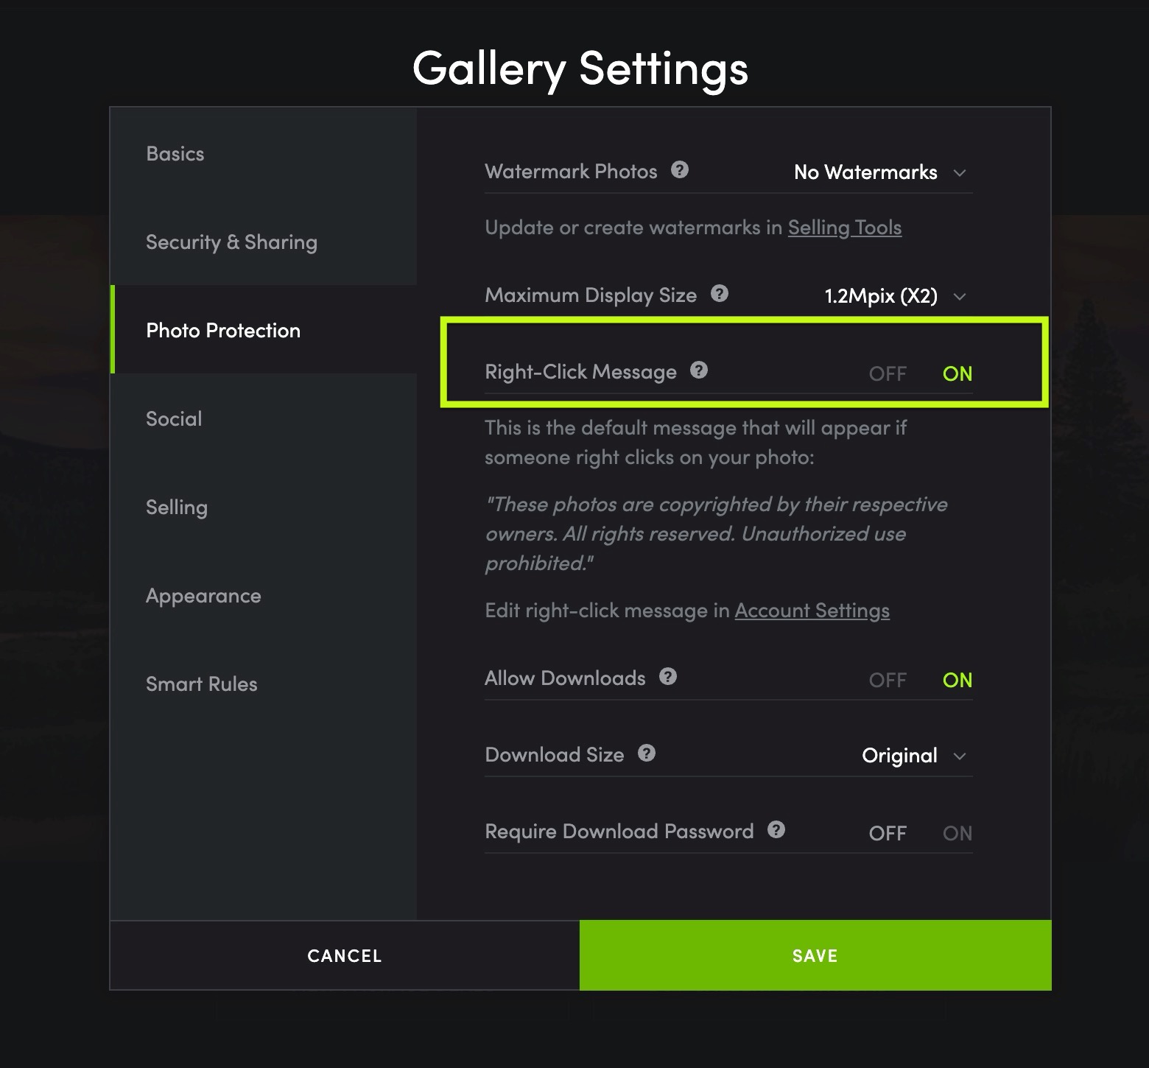
Task: Click the help icon for Require Download Password
Action: point(776,830)
